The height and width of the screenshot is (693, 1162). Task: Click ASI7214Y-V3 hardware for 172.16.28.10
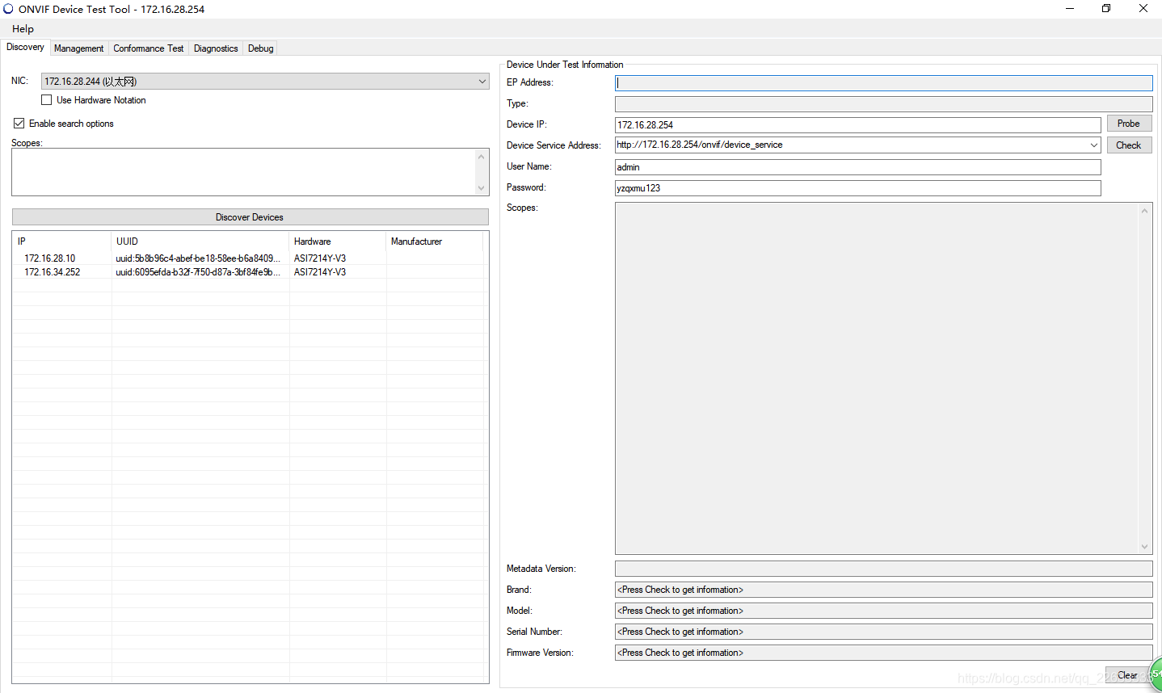click(320, 258)
